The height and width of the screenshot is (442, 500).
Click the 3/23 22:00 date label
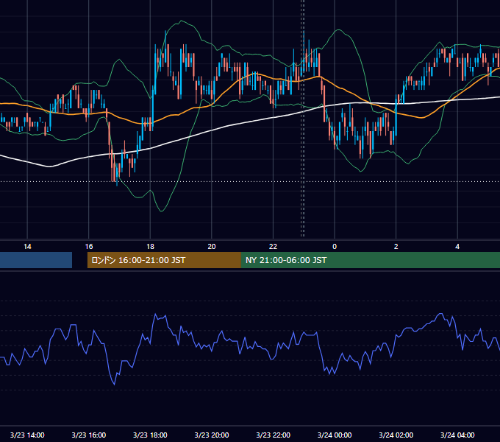[274, 435]
